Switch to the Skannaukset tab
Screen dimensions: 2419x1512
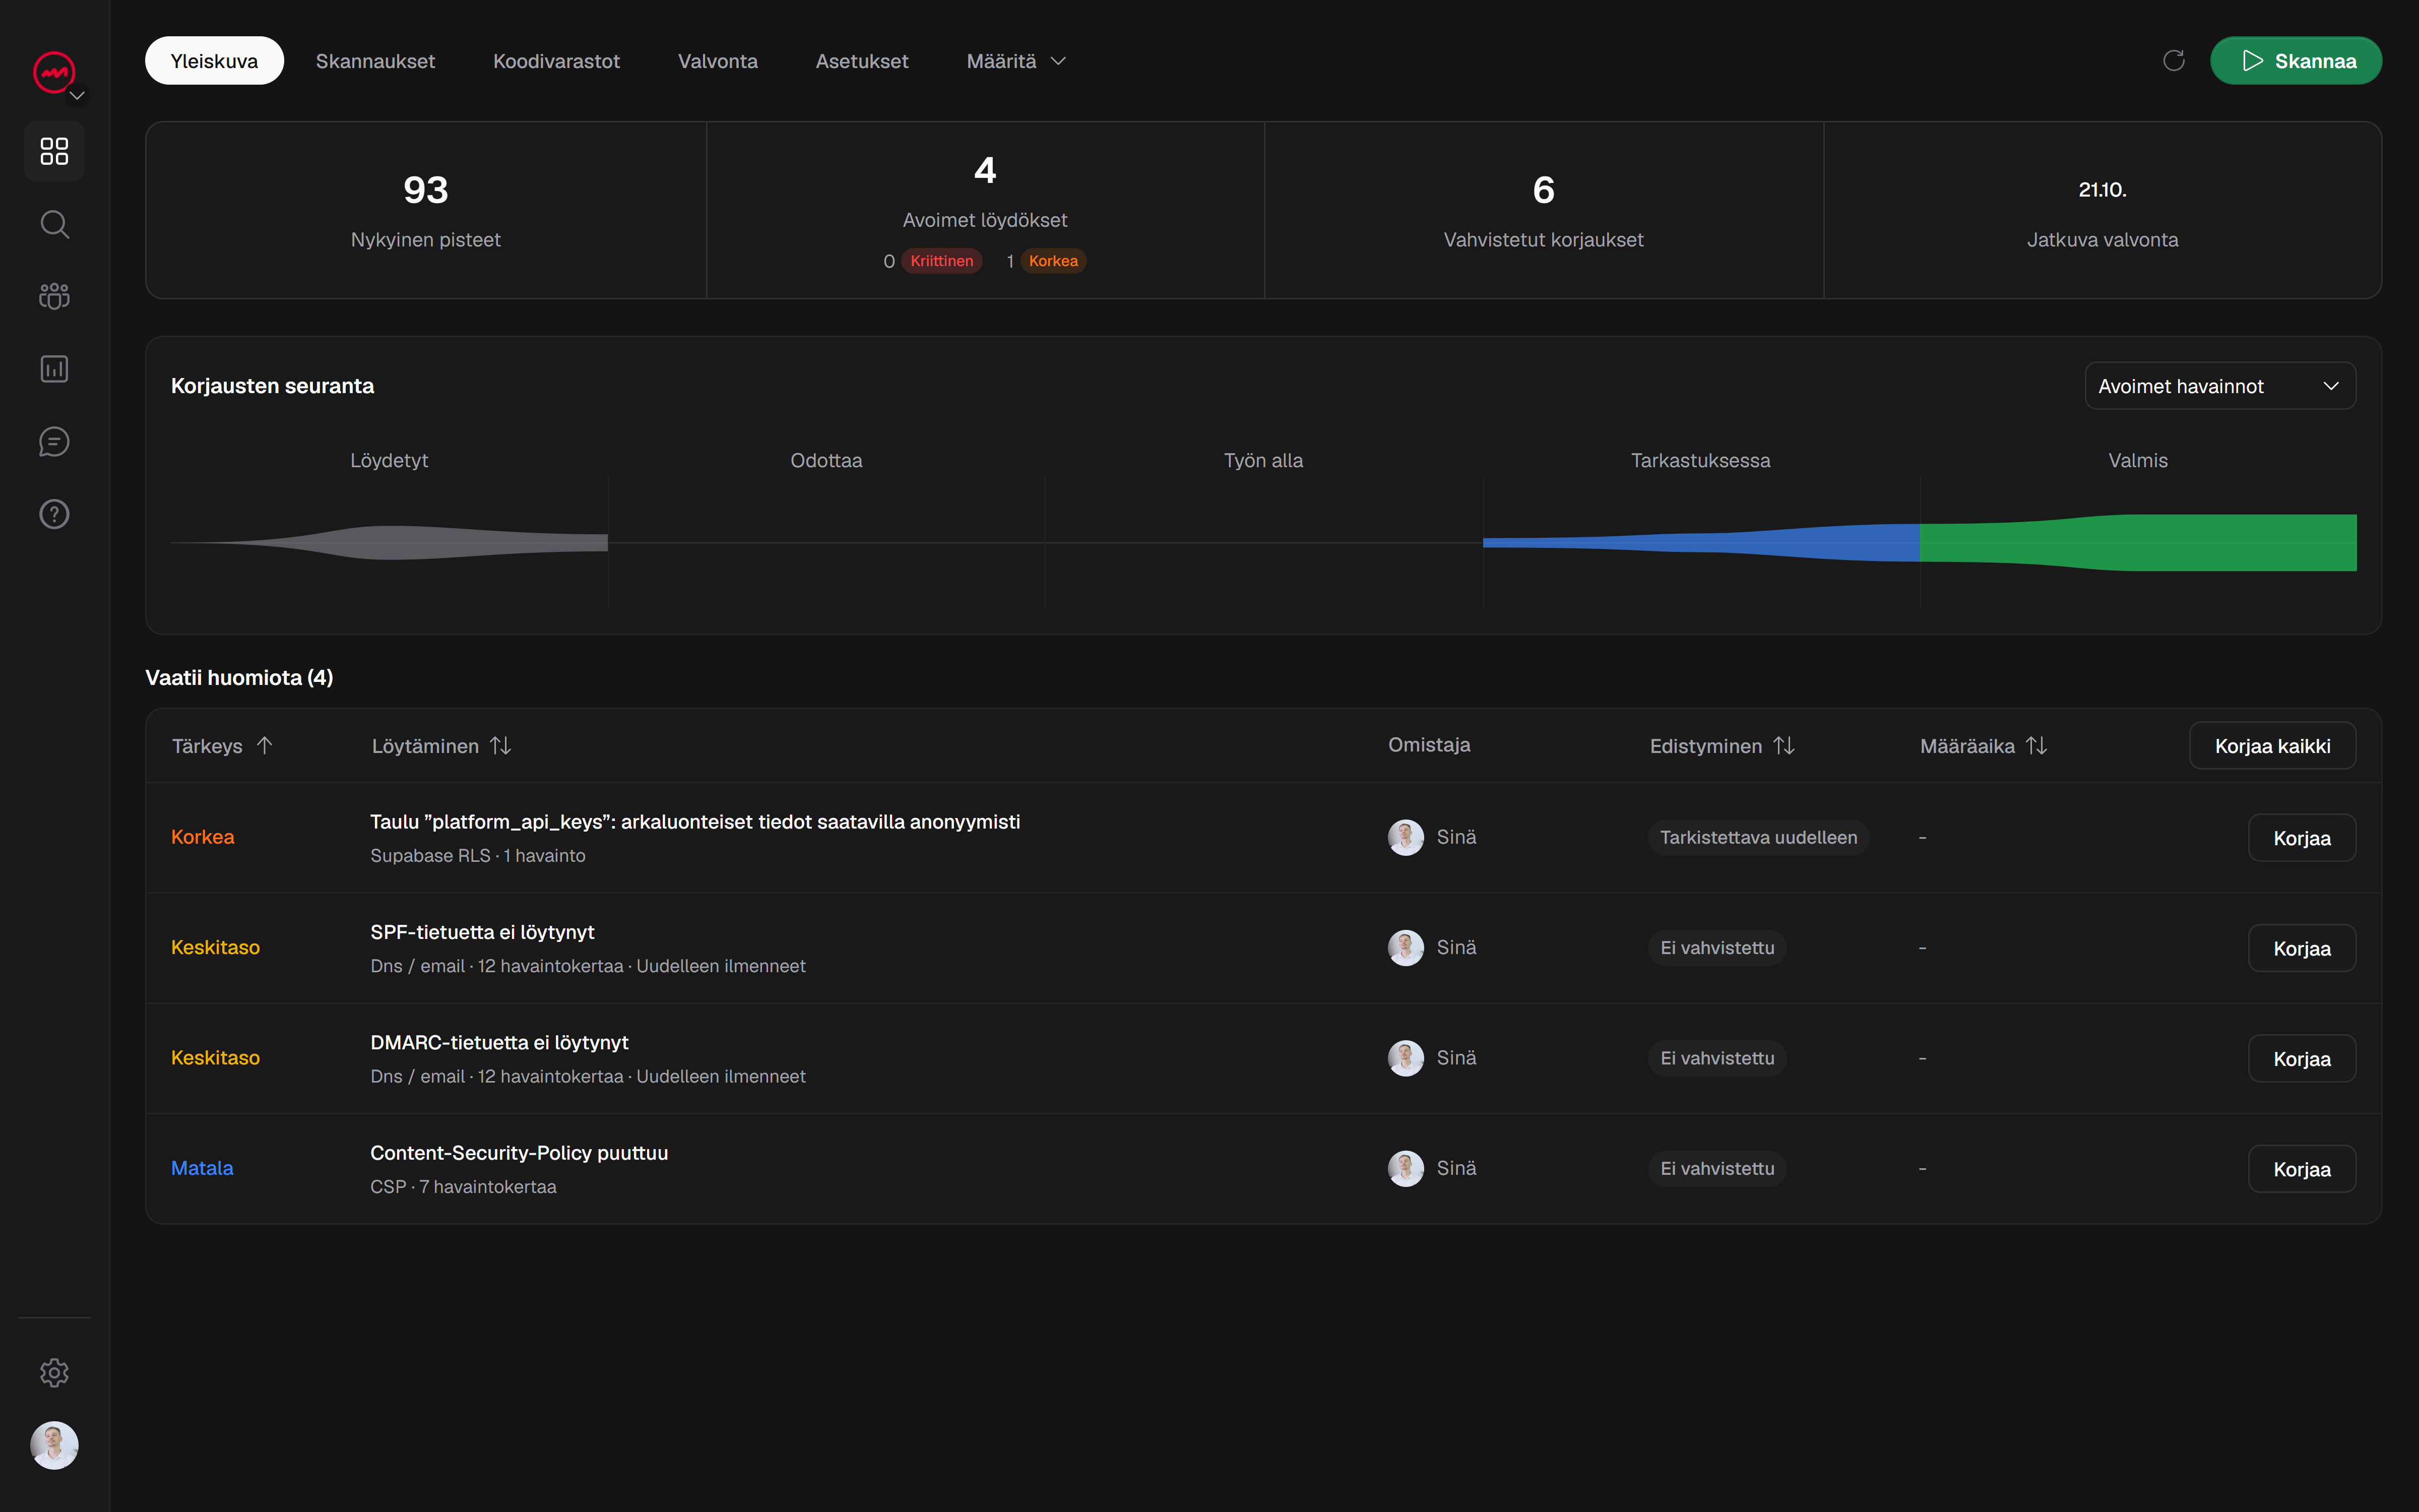pos(375,61)
